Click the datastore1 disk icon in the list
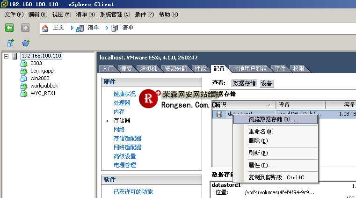The image size is (356, 198). click(x=219, y=114)
